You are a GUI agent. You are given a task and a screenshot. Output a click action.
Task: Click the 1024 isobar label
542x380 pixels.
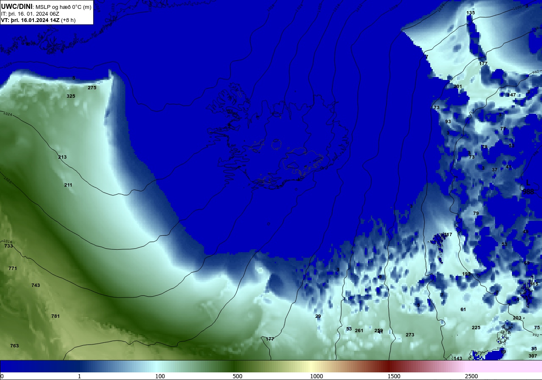pyautogui.click(x=8, y=114)
